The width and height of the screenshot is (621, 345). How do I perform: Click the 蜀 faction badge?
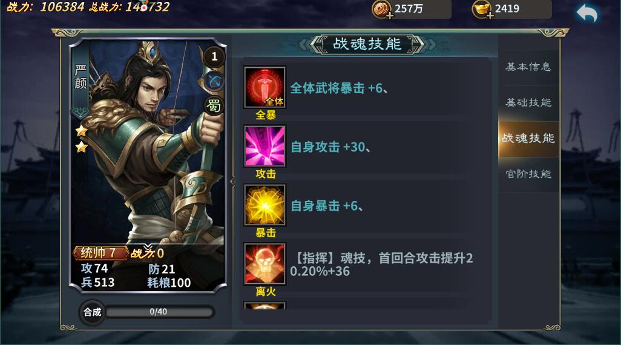[214, 106]
